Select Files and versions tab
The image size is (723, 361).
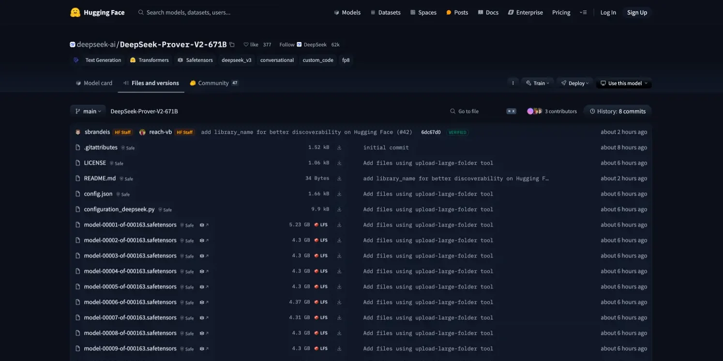(151, 83)
